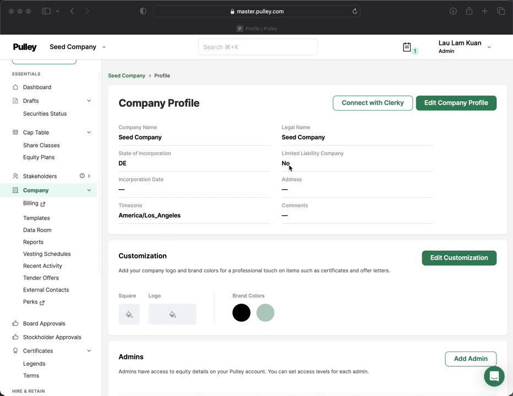
Task: Click the Billing external link icon
Action: coord(43,204)
